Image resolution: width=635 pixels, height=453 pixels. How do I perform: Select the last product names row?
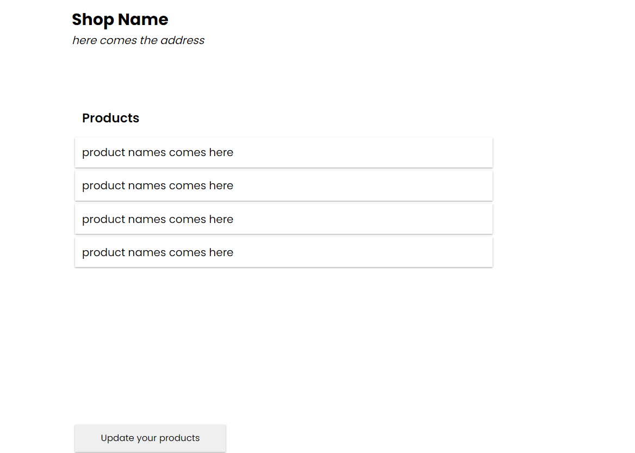click(x=283, y=252)
